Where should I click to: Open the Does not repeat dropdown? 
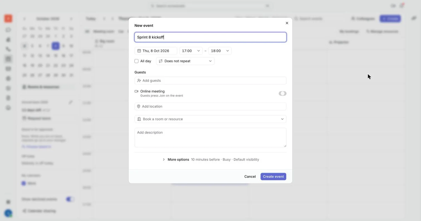tap(185, 61)
